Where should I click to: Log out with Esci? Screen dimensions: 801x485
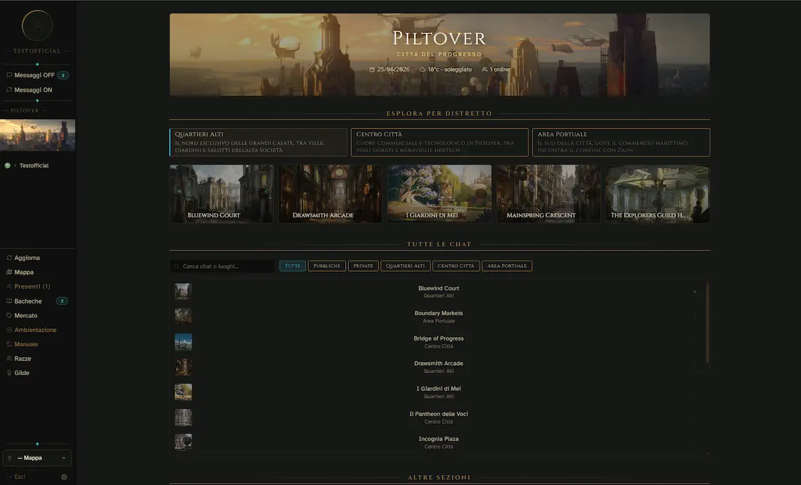[20, 477]
